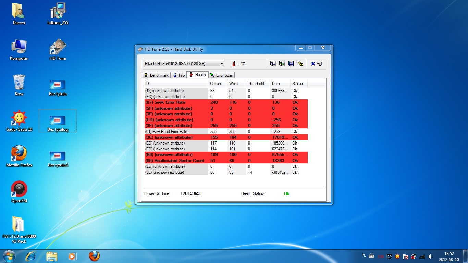Copy screenshot to clipboard in HD Tune toolbar
This screenshot has height=263, width=468.
click(282, 63)
